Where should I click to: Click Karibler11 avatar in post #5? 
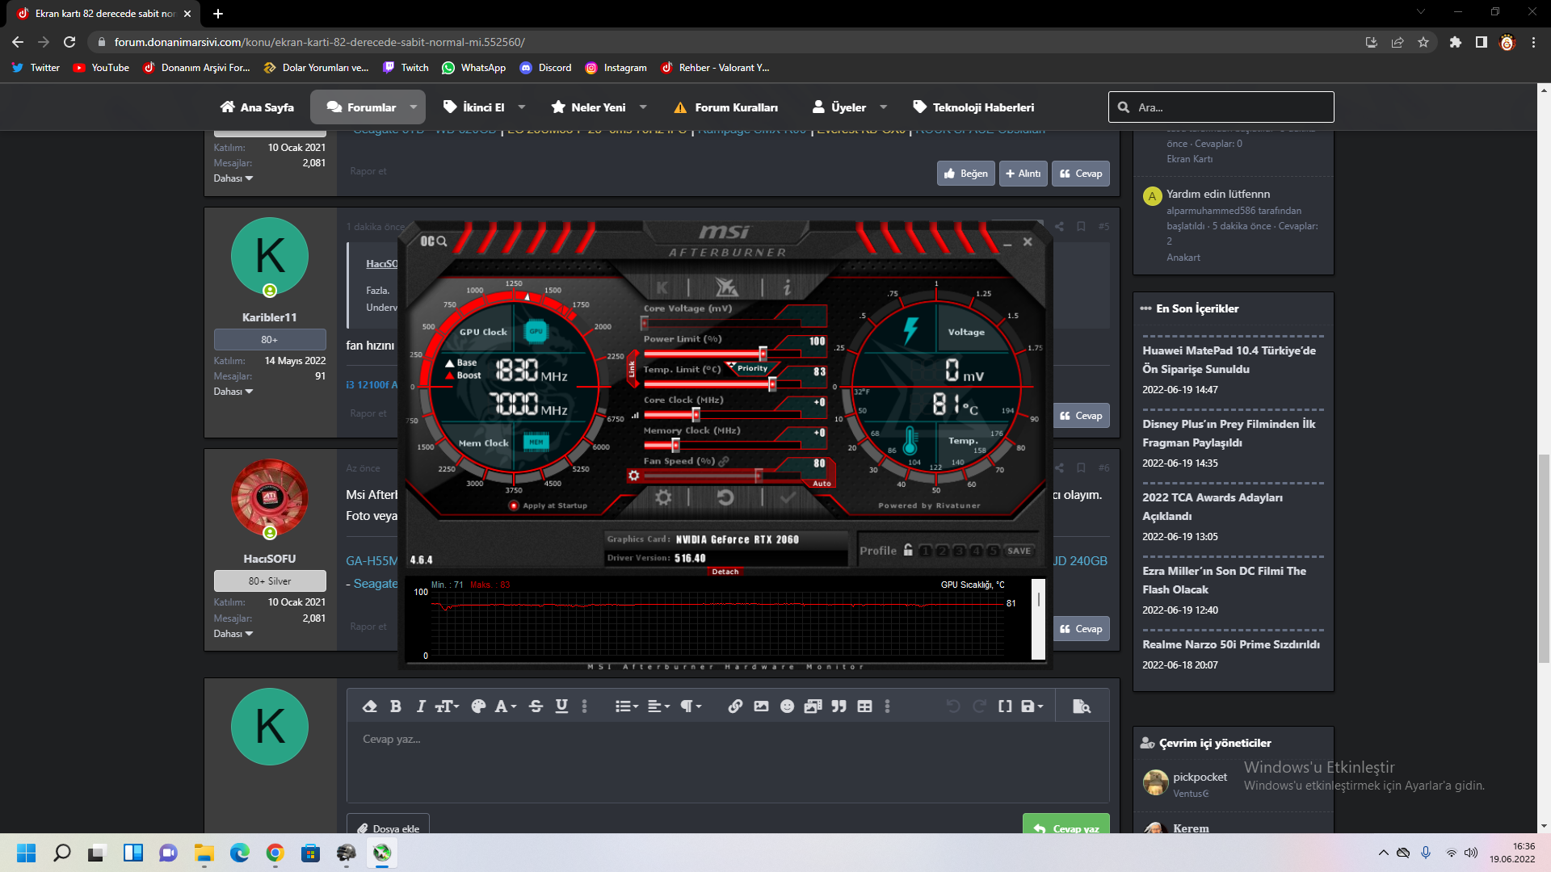pos(270,256)
